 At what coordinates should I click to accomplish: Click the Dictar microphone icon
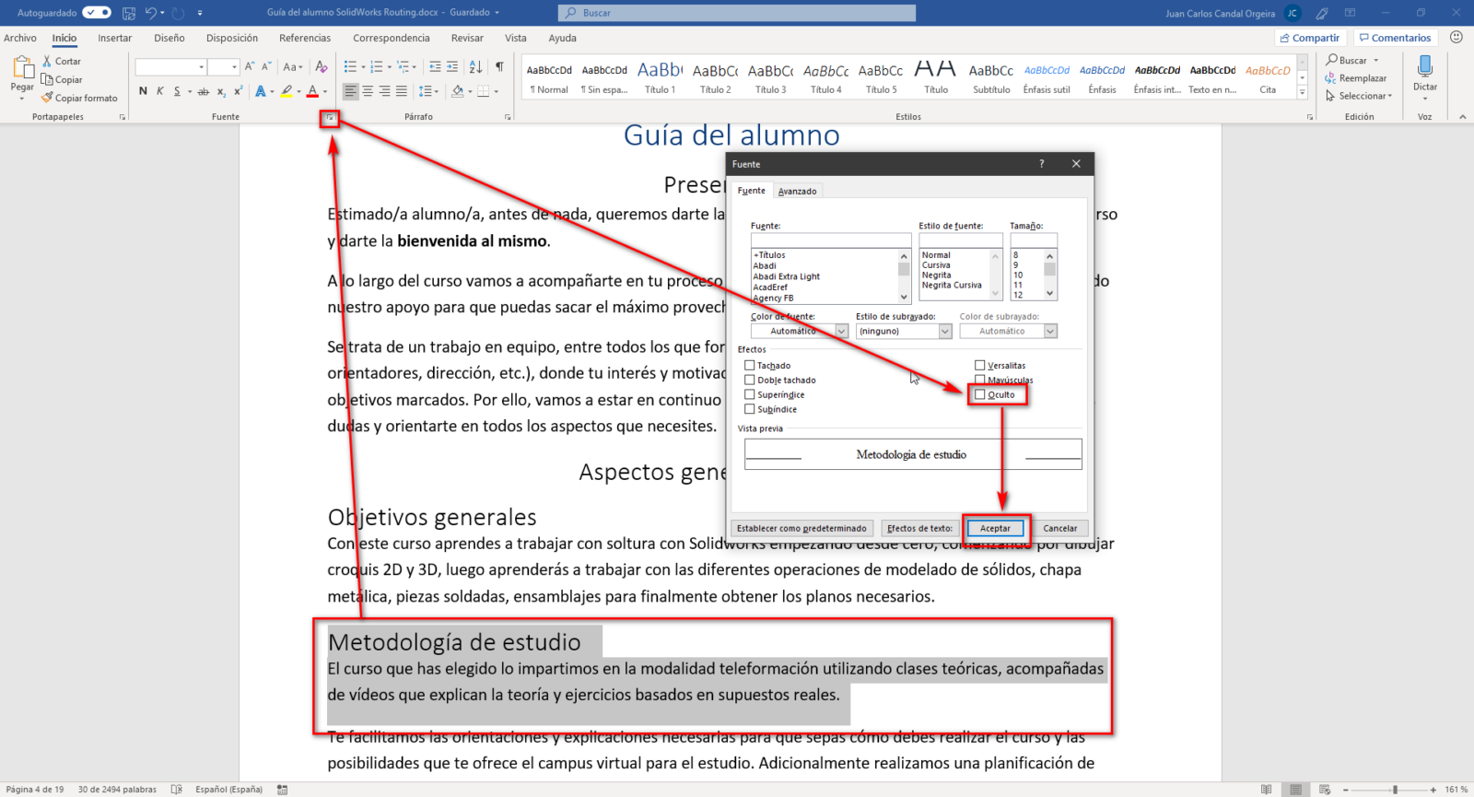tap(1425, 66)
